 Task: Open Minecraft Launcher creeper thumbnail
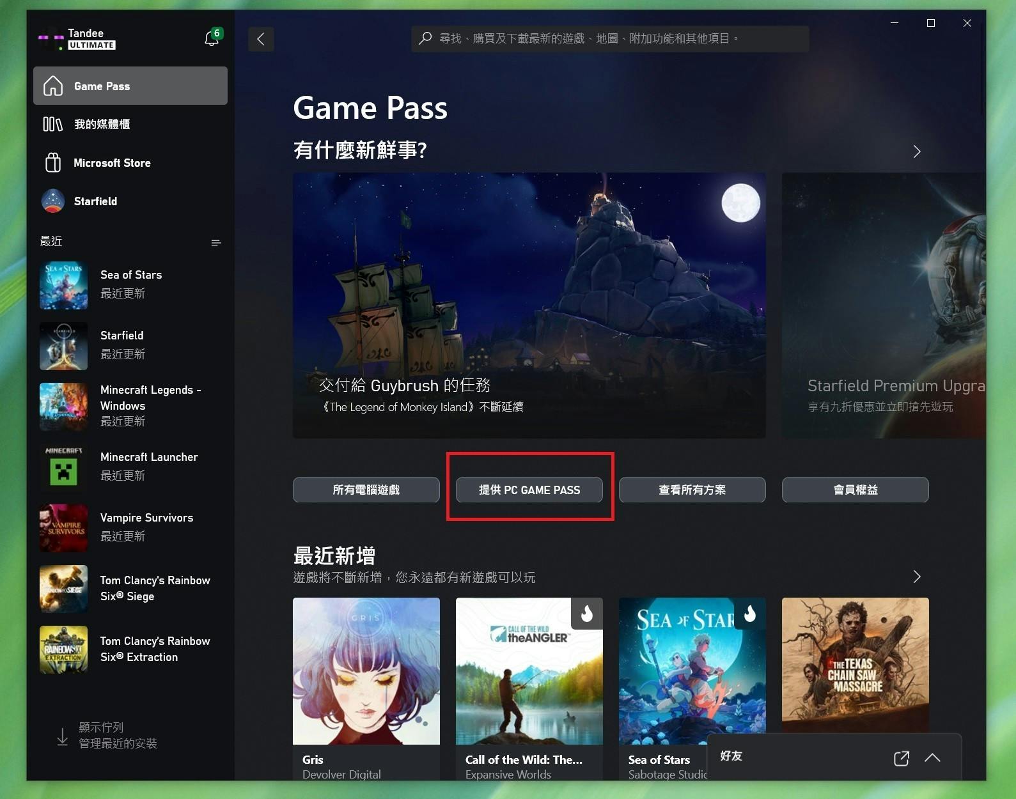[63, 467]
